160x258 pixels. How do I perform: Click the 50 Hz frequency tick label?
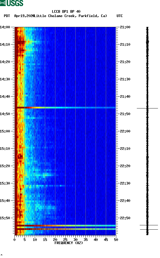tap(116, 240)
